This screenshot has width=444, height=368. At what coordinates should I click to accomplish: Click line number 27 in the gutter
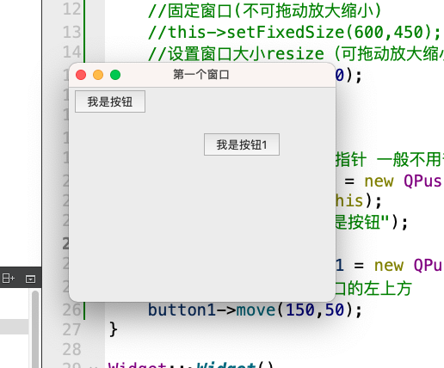[x=72, y=329]
